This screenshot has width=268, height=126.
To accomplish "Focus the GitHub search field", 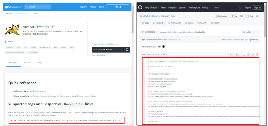I will pyautogui.click(x=228, y=7).
